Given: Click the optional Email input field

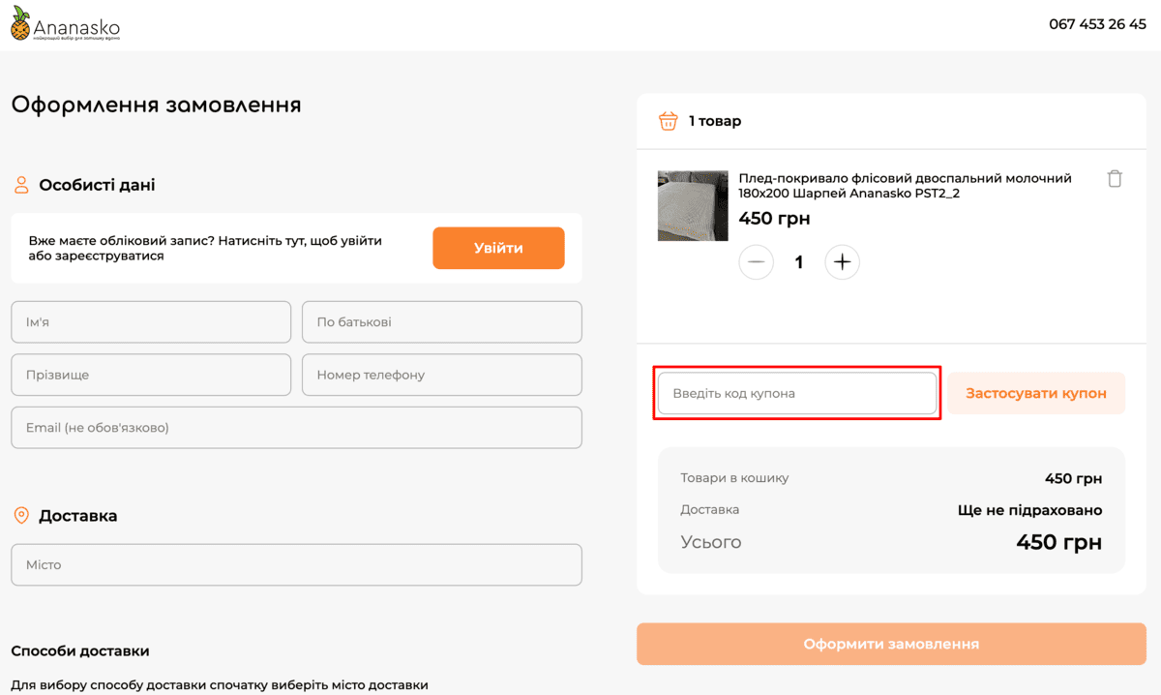Looking at the screenshot, I should [x=296, y=428].
